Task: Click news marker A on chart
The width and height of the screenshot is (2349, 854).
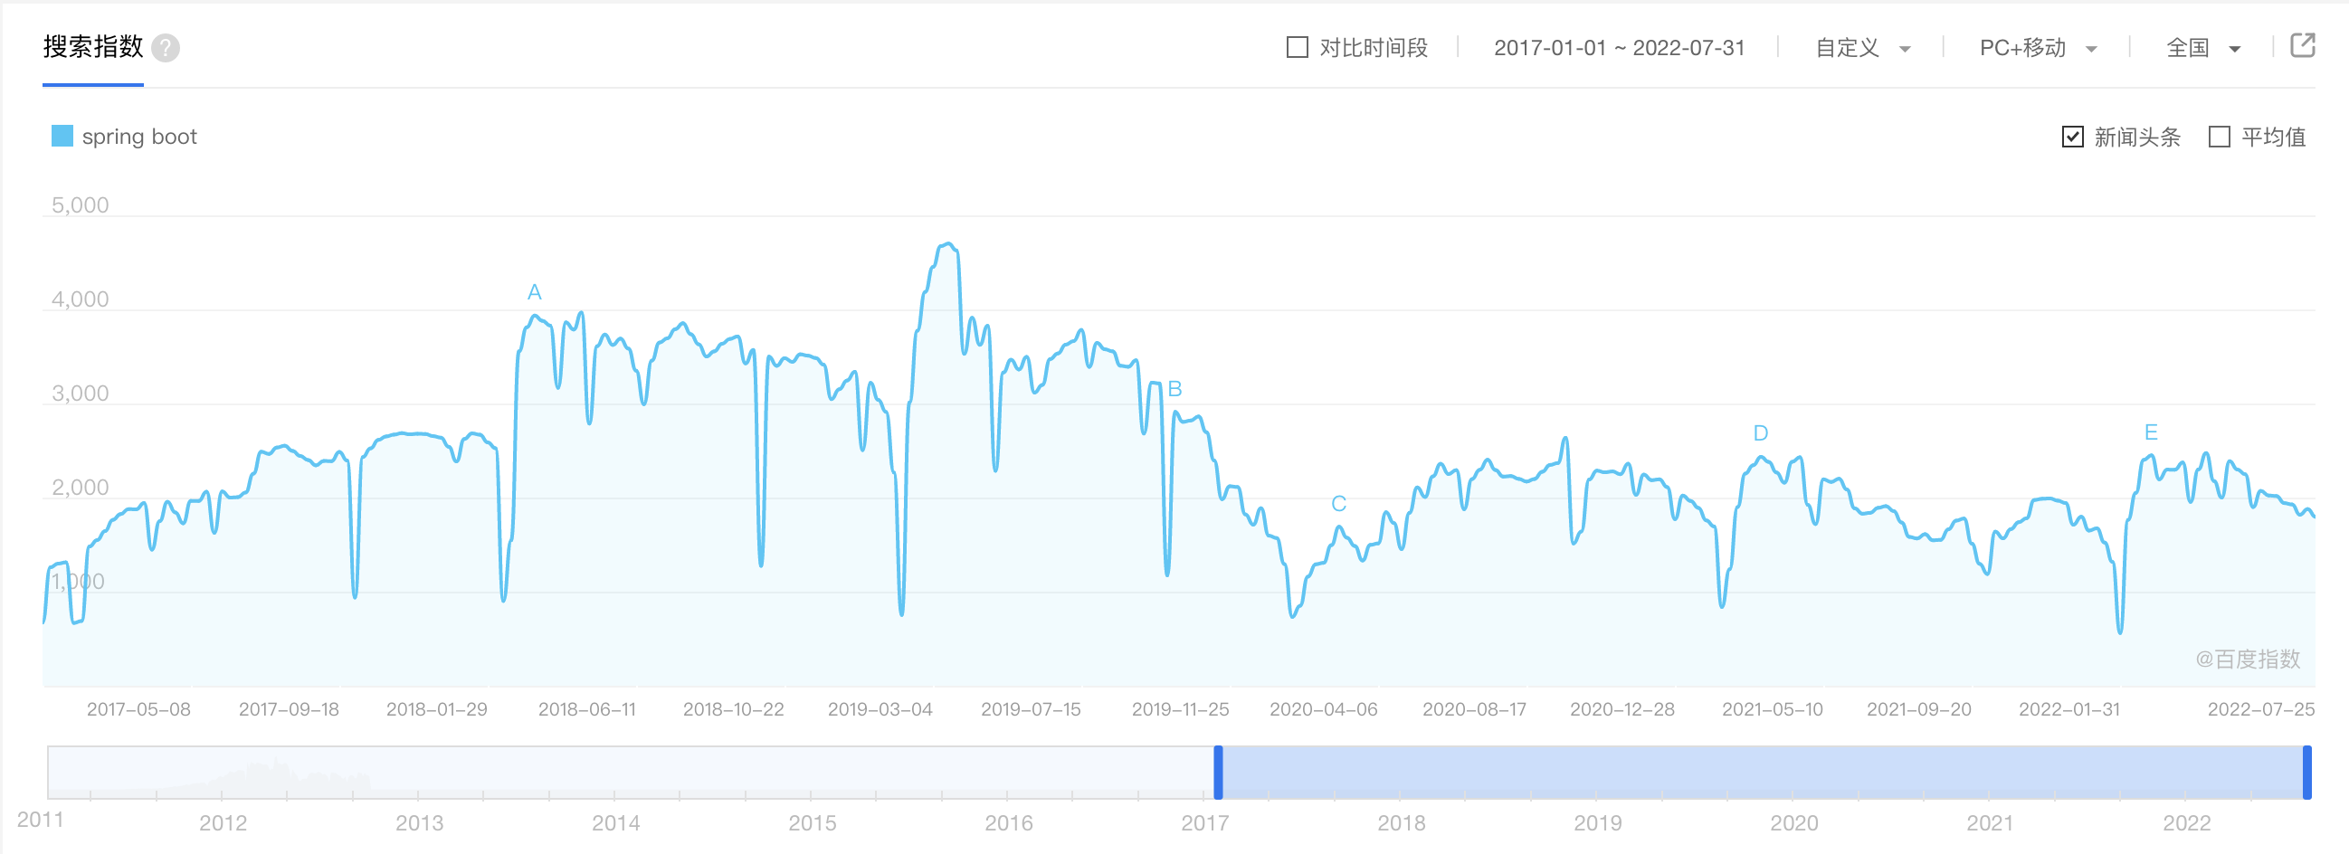Action: (x=535, y=292)
